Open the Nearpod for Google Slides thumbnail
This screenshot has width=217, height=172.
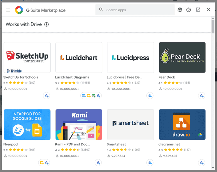(x=27, y=125)
